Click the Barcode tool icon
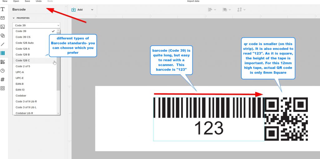This screenshot has height=159, width=320. tap(3, 53)
